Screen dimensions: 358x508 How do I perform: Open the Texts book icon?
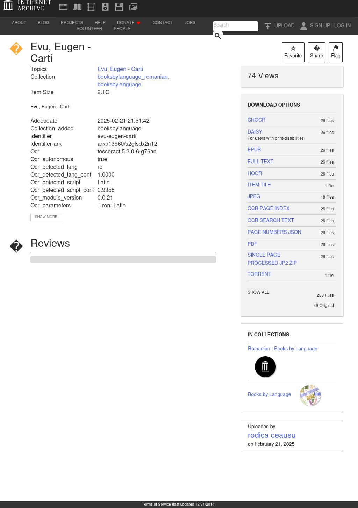(77, 7)
